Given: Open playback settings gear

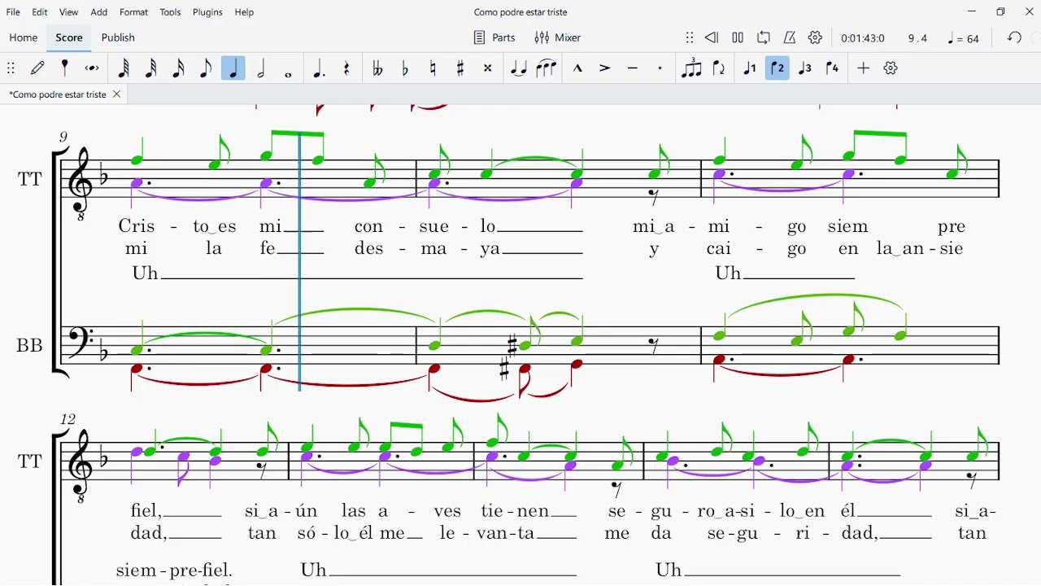Looking at the screenshot, I should [817, 38].
